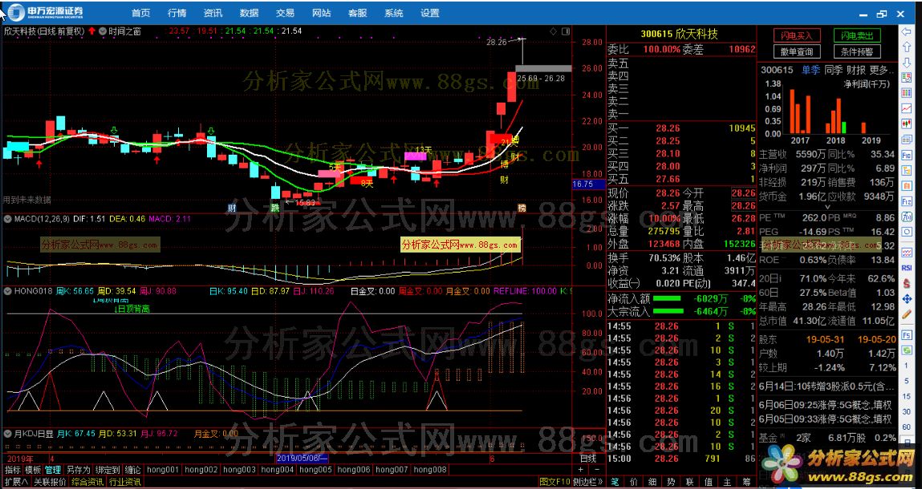This screenshot has width=922, height=489.
Task: Click the F5 icon in right toolbar
Action: tap(906, 335)
